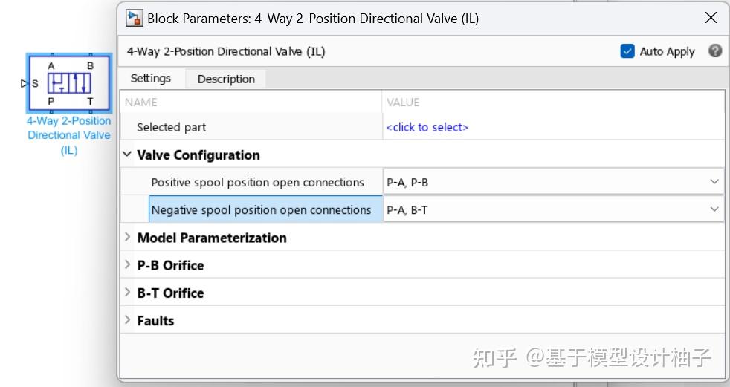Click the Block Parameters title bar icon
The height and width of the screenshot is (387, 730).
135,18
